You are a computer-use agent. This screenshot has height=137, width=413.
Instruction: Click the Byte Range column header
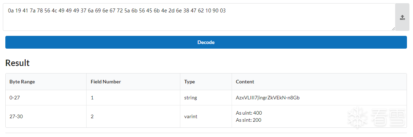[22, 82]
